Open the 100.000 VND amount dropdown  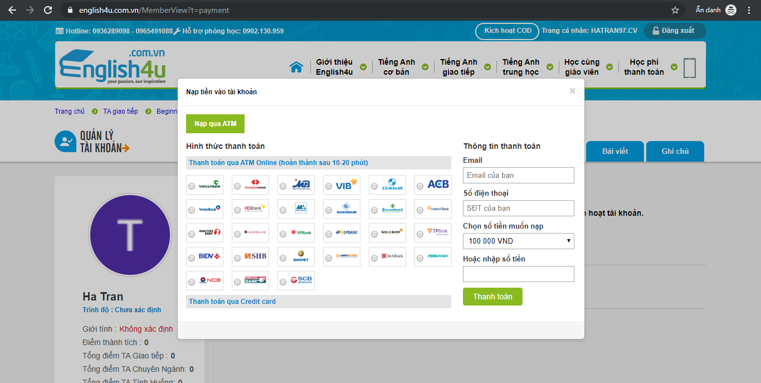518,241
